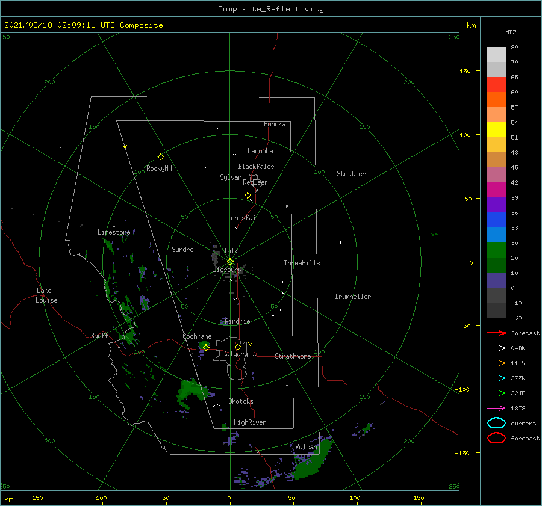Click the Didsbury city label
The height and width of the screenshot is (506, 542).
tap(228, 270)
